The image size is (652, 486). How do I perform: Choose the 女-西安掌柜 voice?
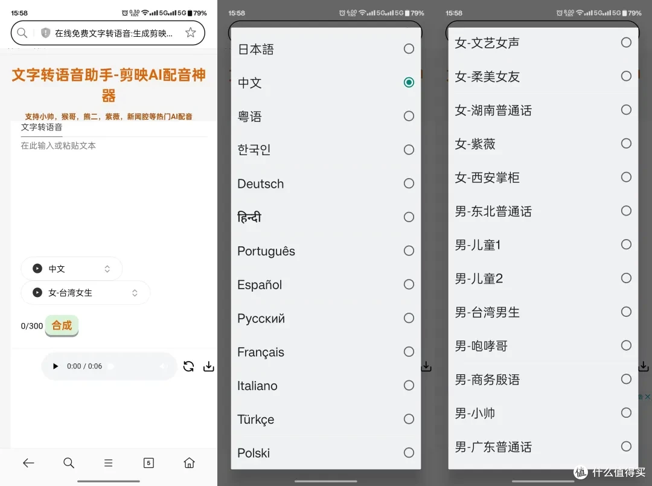(x=543, y=177)
